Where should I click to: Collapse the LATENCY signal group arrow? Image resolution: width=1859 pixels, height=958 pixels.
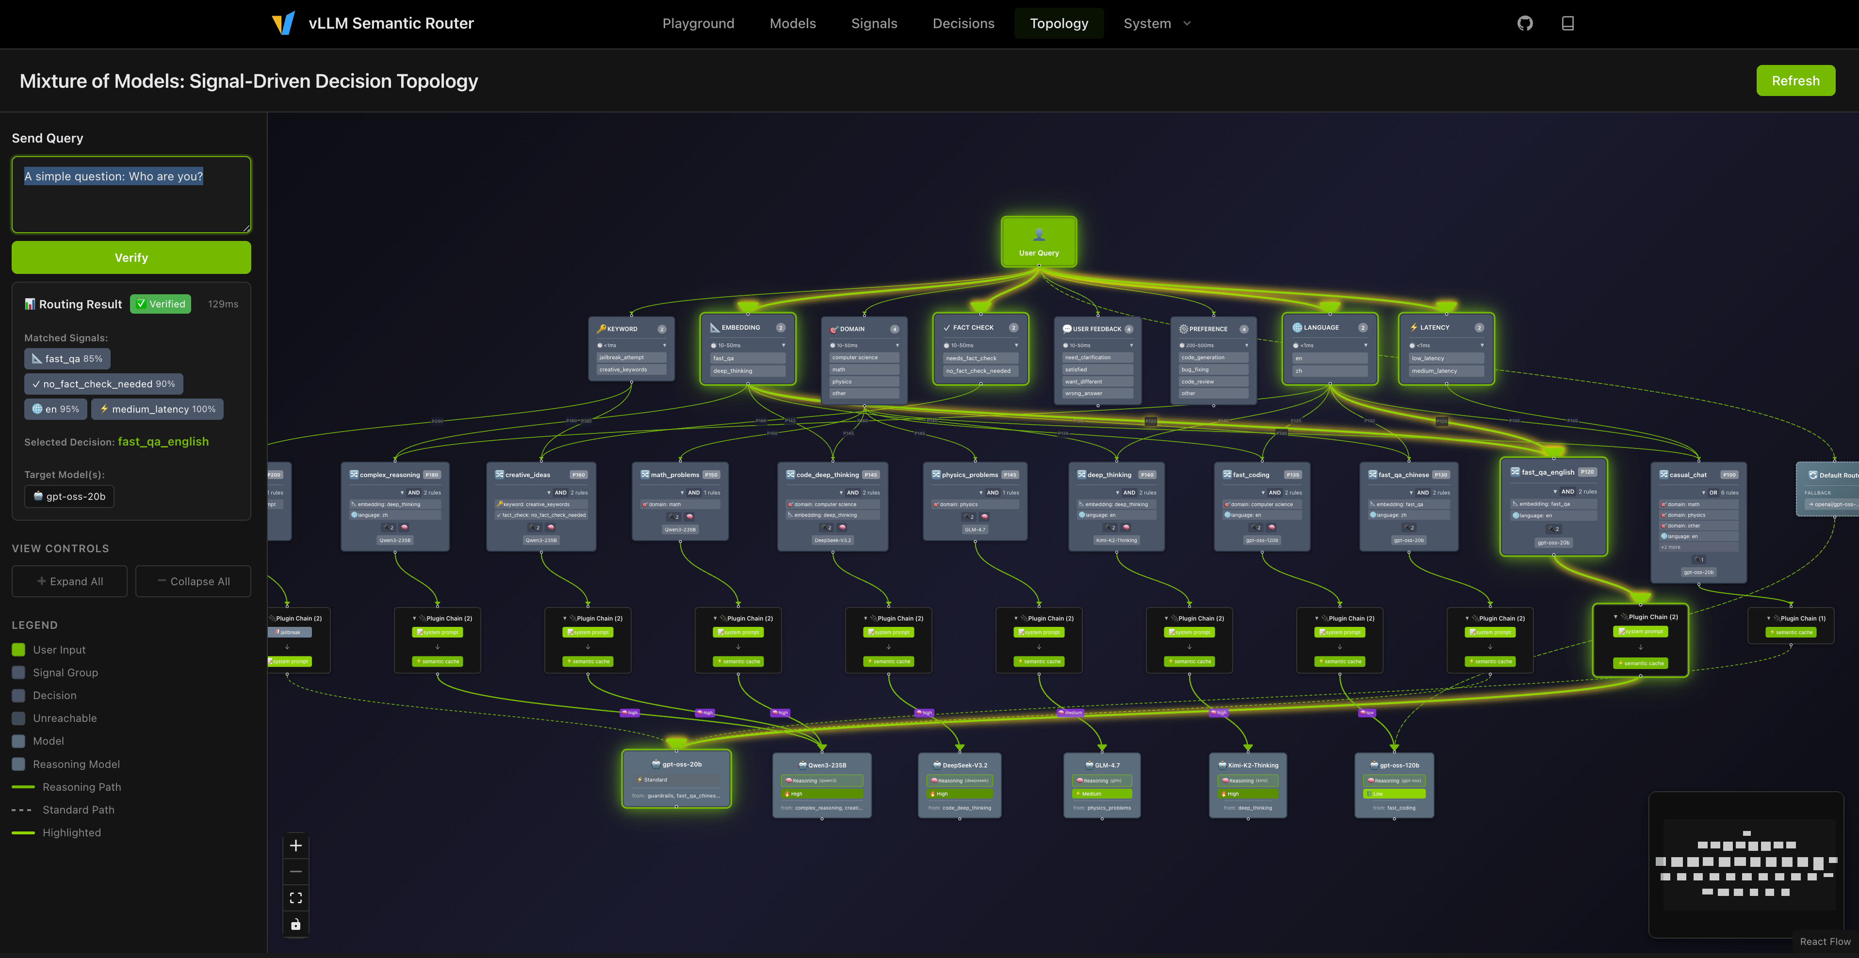click(x=1482, y=346)
